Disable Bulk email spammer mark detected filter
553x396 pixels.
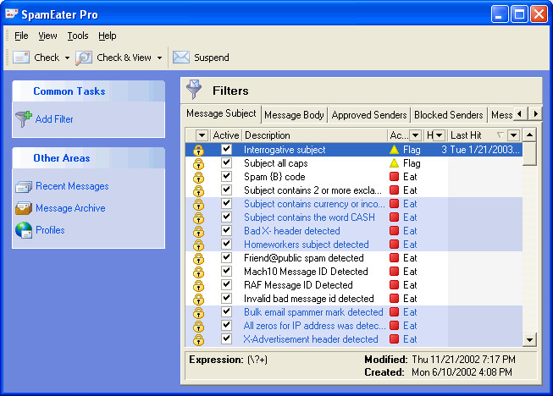coord(226,311)
